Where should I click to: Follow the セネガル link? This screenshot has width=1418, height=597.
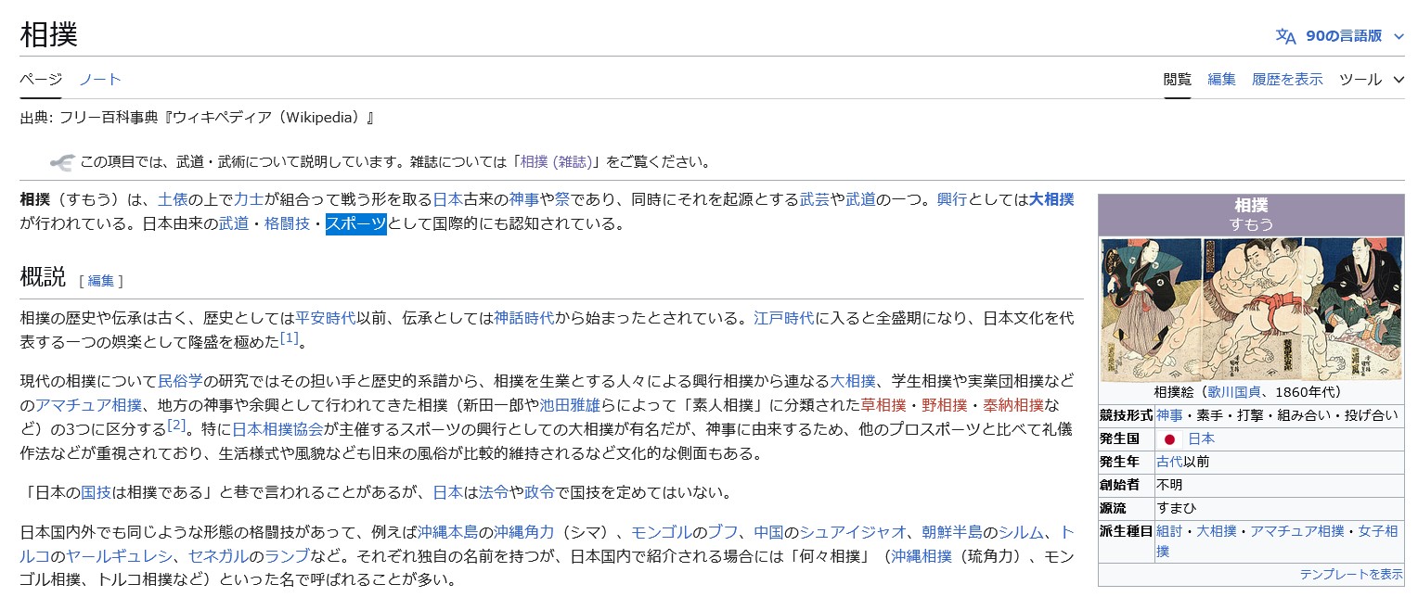[x=218, y=556]
